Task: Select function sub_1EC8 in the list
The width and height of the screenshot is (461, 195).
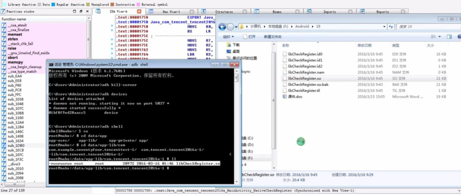Action: tap(16, 150)
